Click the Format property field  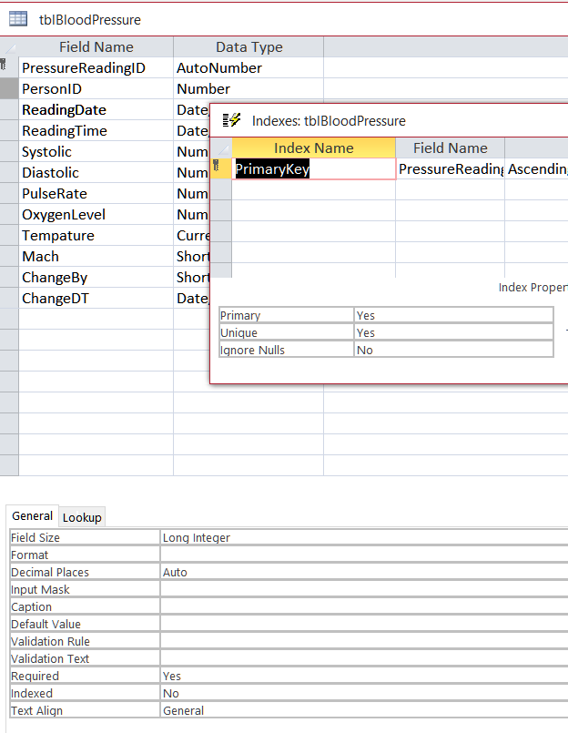point(364,555)
